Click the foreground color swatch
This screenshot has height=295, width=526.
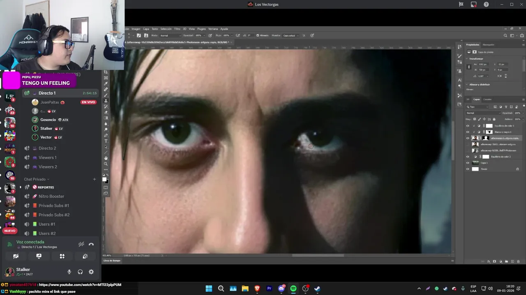(x=105, y=179)
